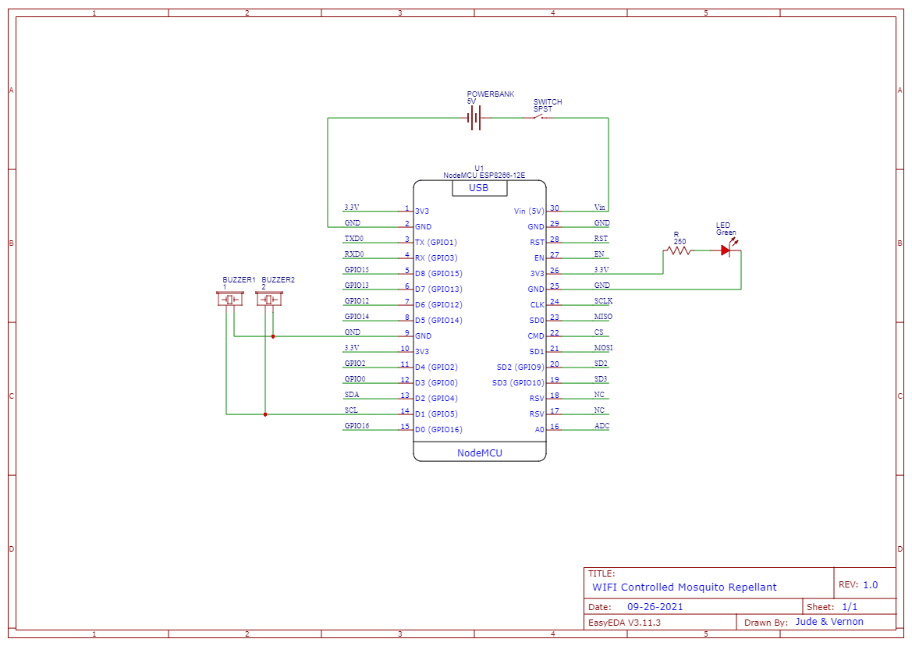
Task: Click the EasyEDA V3.11.3 version label
Action: coord(624,623)
